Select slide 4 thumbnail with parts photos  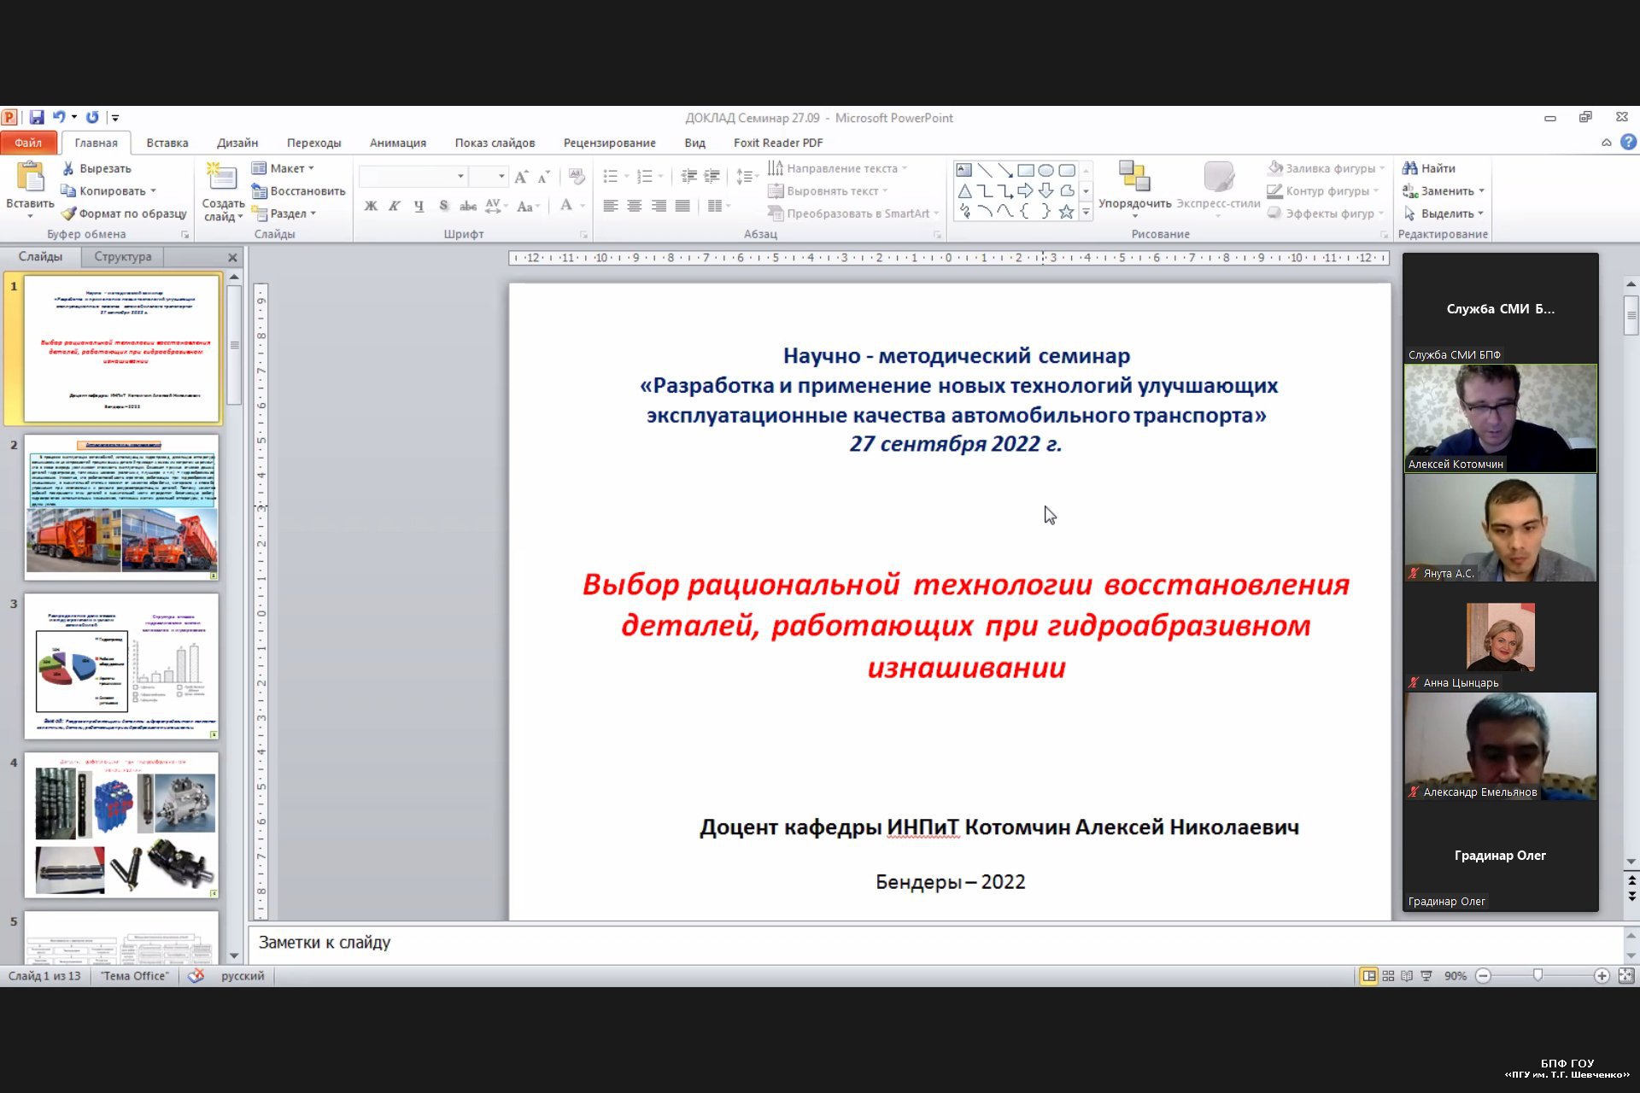coord(121,825)
